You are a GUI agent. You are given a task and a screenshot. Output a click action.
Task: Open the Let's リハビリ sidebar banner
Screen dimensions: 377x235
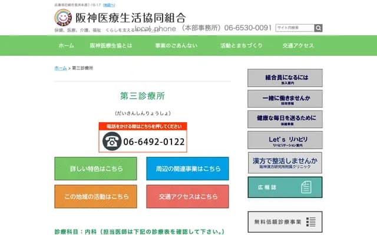(x=285, y=140)
